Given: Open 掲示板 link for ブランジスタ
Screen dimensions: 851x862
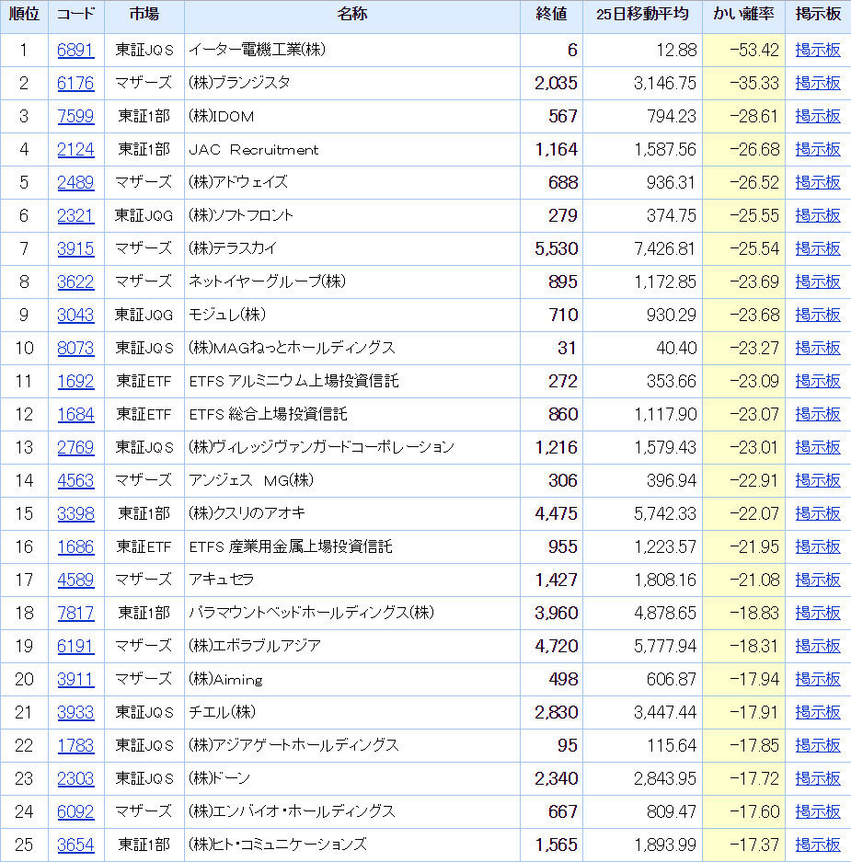Looking at the screenshot, I should click(x=818, y=83).
